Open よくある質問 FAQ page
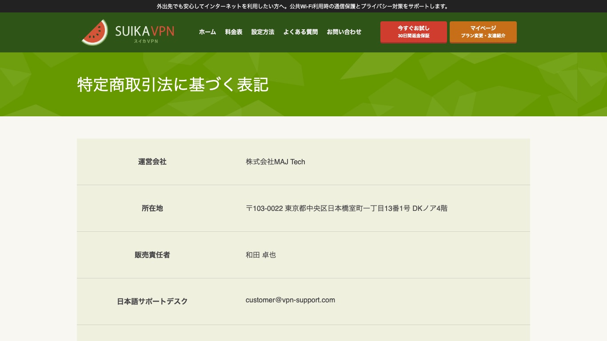The width and height of the screenshot is (607, 341). point(300,32)
